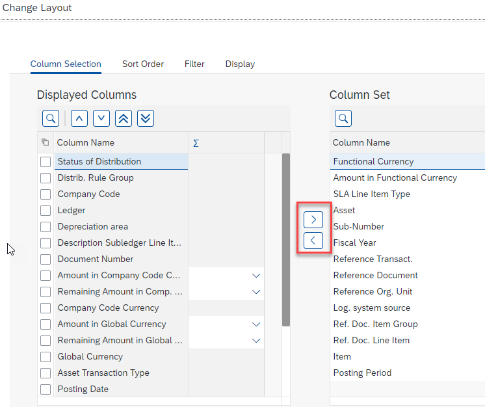Select Ref. Doc. Item Group row
The width and height of the screenshot is (485, 407).
click(408, 324)
